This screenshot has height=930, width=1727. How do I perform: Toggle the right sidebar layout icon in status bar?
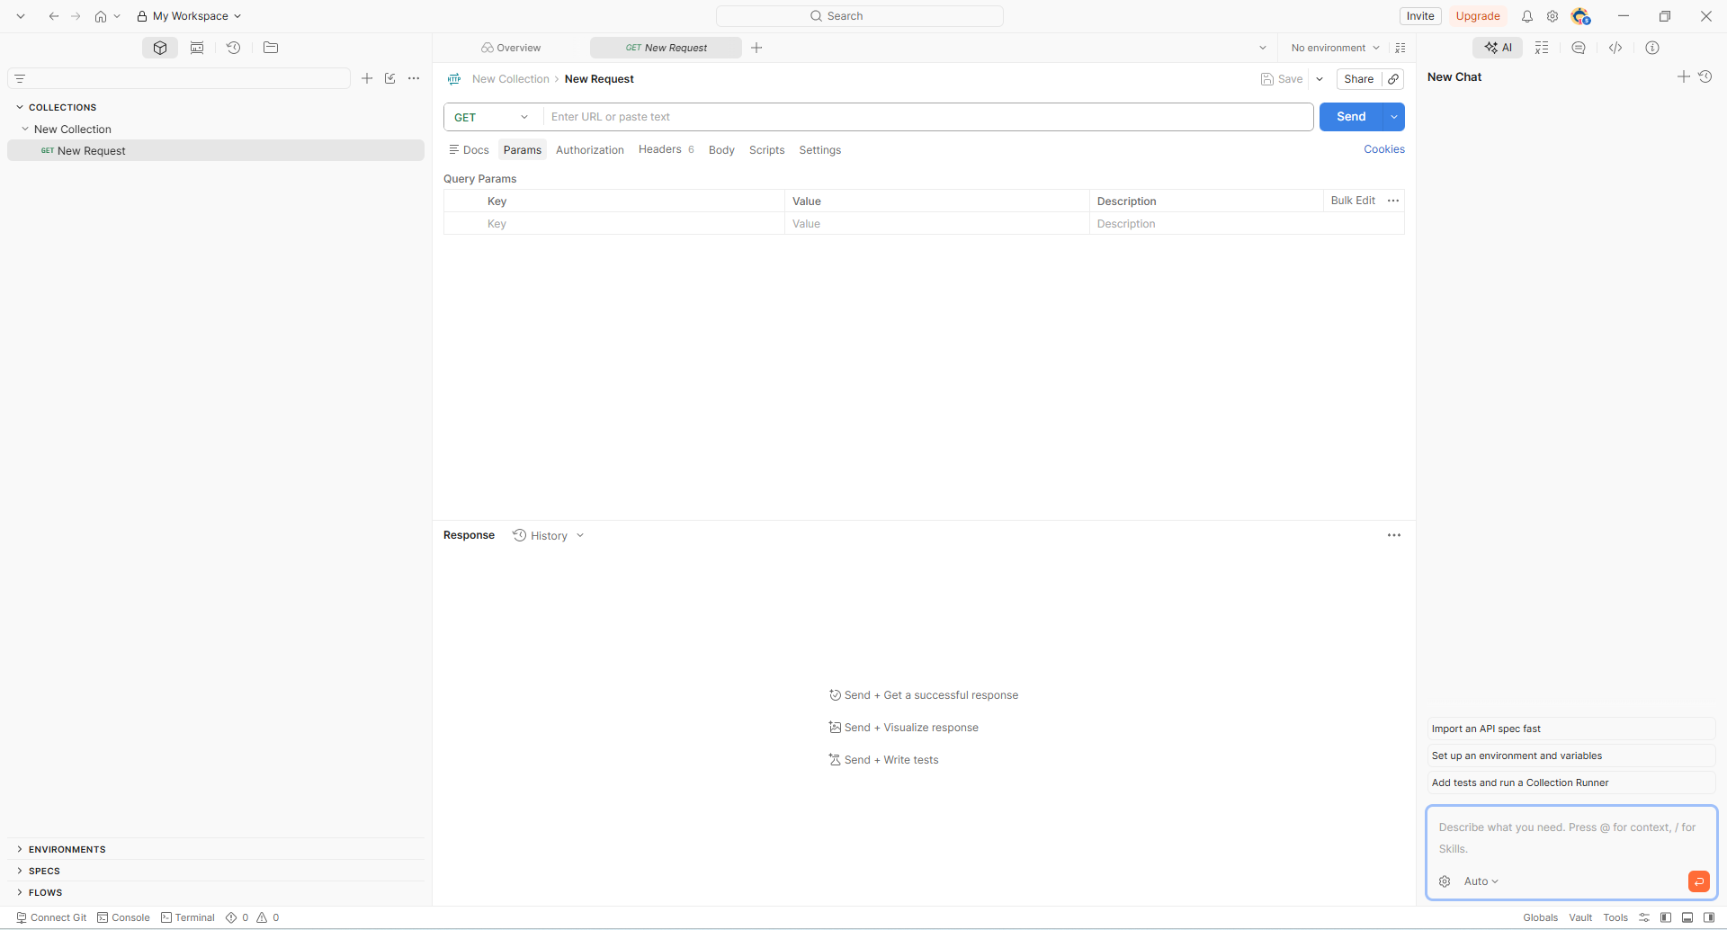pos(1709,917)
